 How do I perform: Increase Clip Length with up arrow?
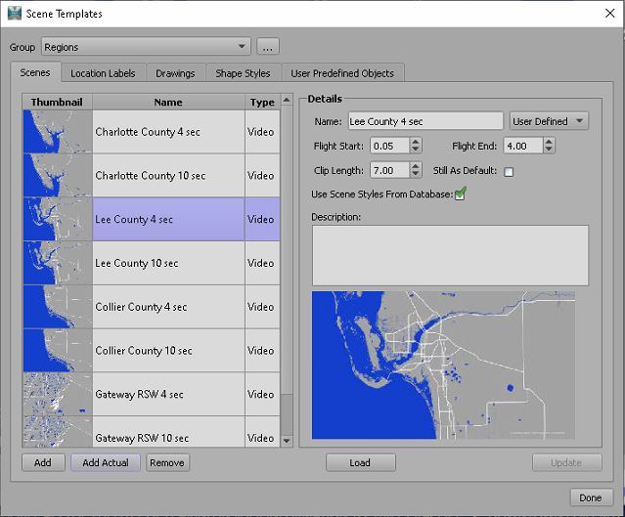(416, 166)
